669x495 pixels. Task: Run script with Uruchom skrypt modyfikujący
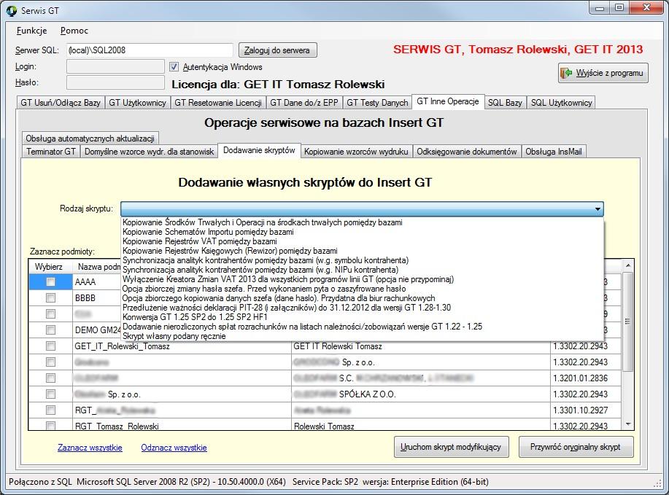pyautogui.click(x=451, y=447)
